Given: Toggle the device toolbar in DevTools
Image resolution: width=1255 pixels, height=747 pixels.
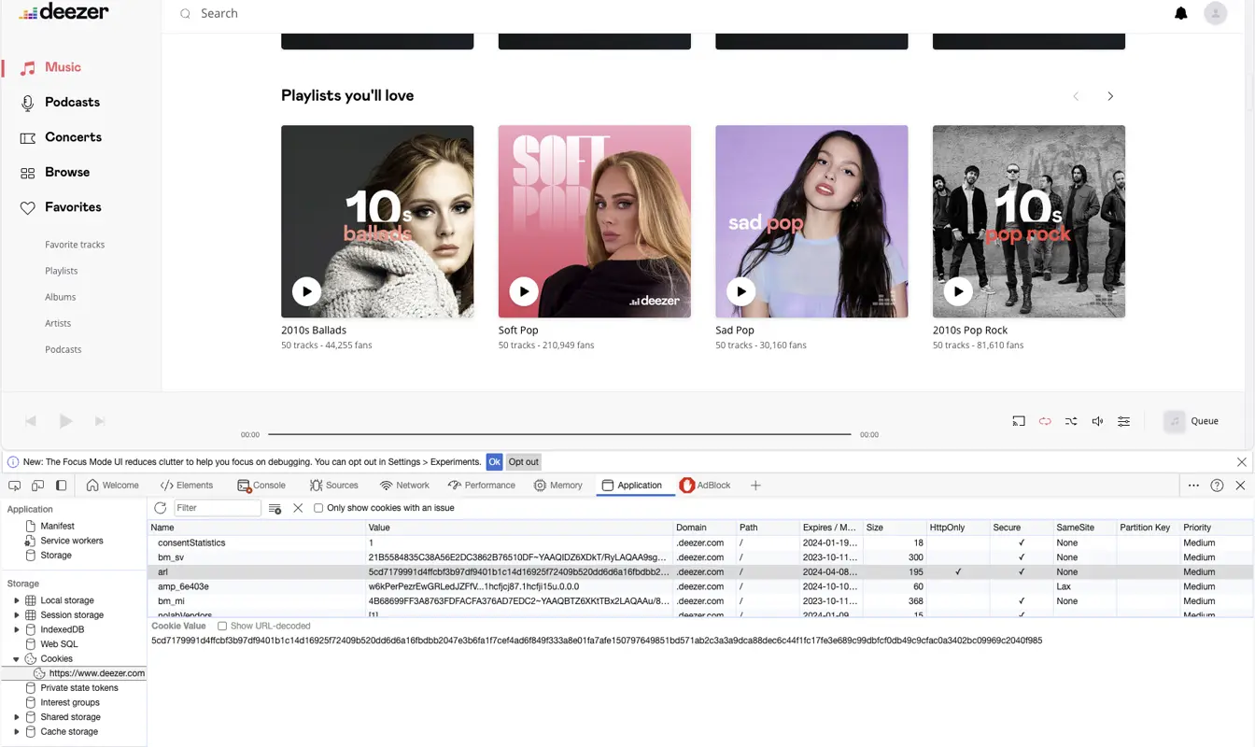Looking at the screenshot, I should click(x=35, y=485).
